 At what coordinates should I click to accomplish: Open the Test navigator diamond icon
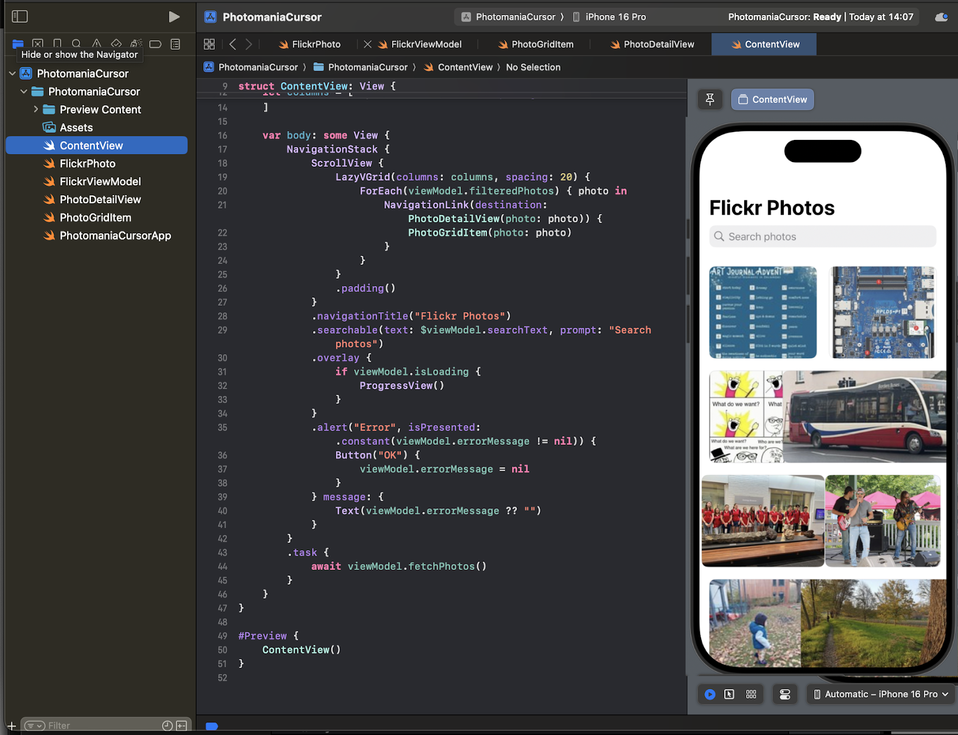pyautogui.click(x=116, y=44)
